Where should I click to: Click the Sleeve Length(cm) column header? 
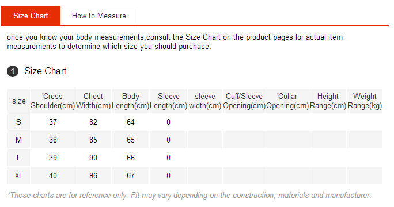pos(168,101)
